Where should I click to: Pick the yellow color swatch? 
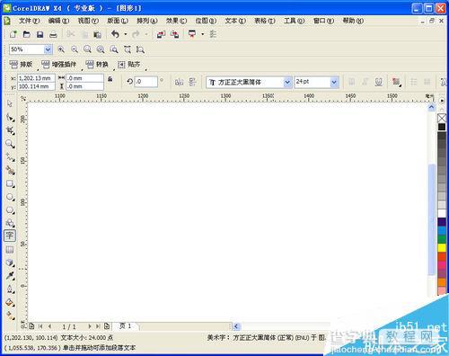pyautogui.click(x=442, y=247)
